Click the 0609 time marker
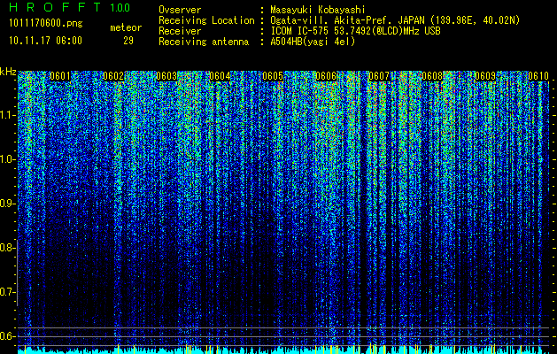 pyautogui.click(x=485, y=76)
